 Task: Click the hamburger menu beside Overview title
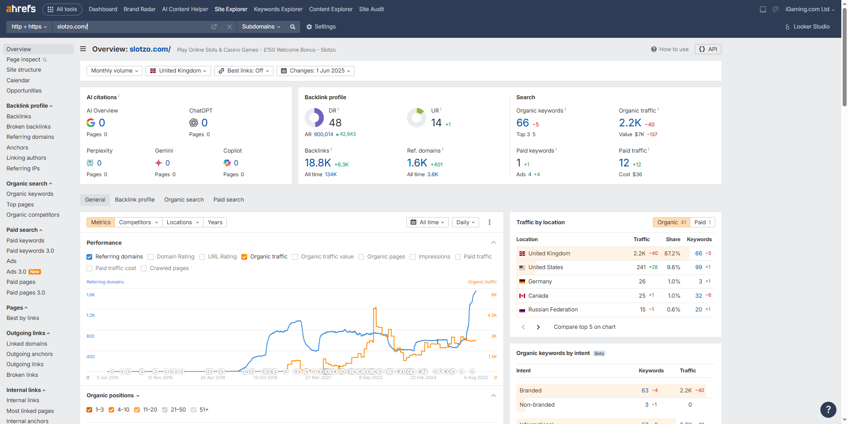pos(83,49)
